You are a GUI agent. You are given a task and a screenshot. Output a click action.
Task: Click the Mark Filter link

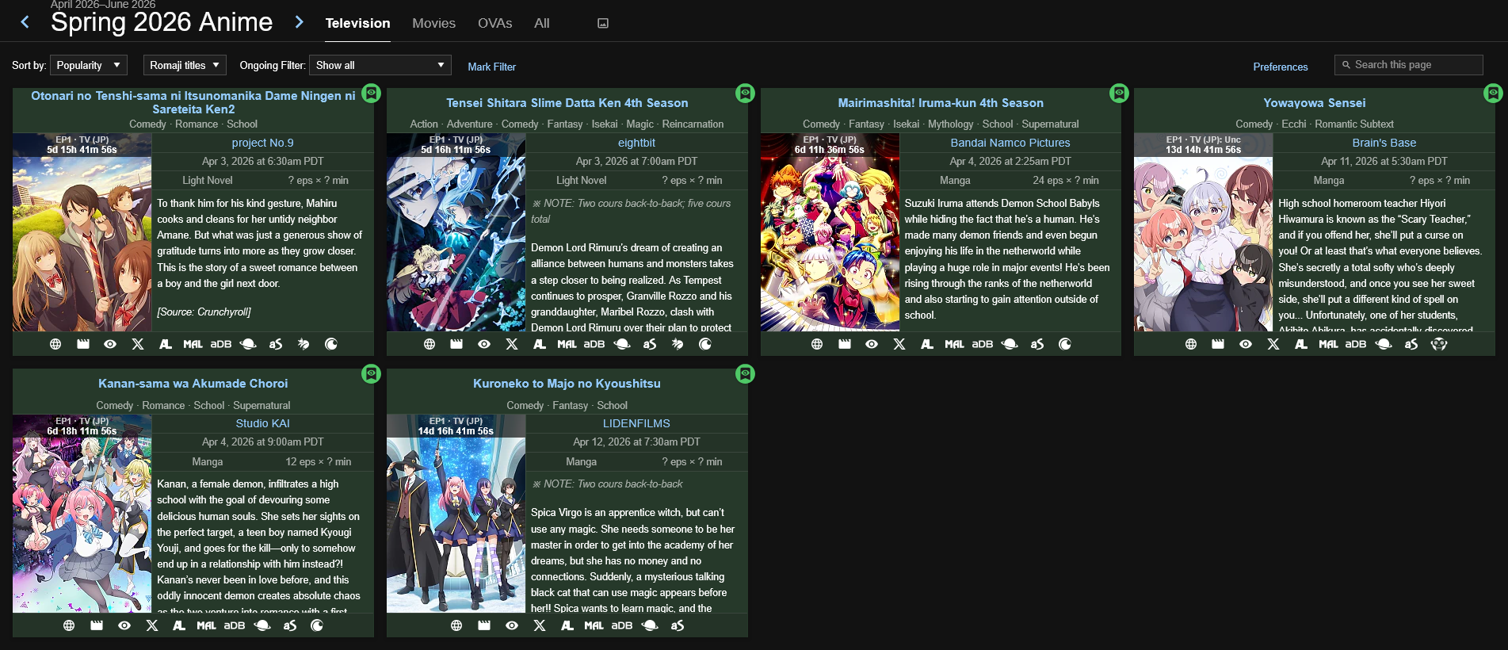pos(491,67)
